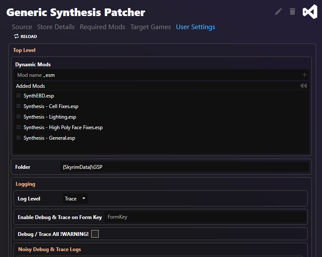The width and height of the screenshot is (322, 257).
Task: Go to the Required Mods tab
Action: click(103, 27)
